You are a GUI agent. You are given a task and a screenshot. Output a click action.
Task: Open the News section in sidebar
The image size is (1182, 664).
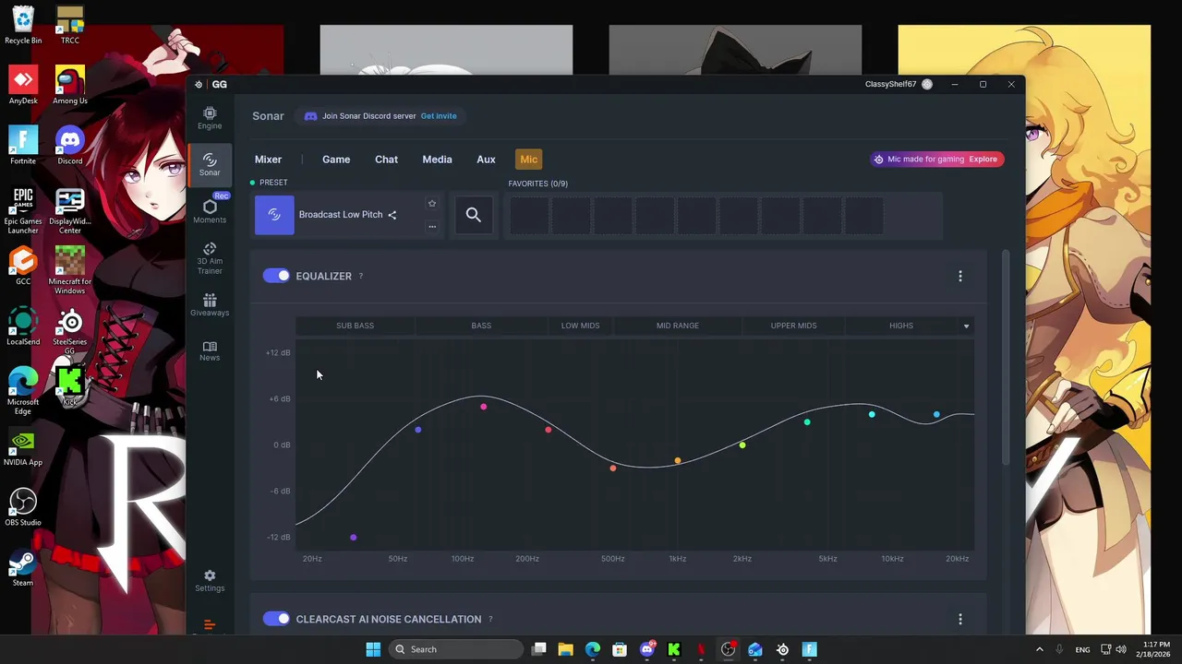coord(210,350)
